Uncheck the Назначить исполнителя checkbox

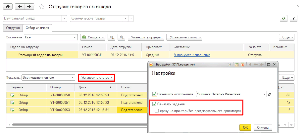(154, 94)
